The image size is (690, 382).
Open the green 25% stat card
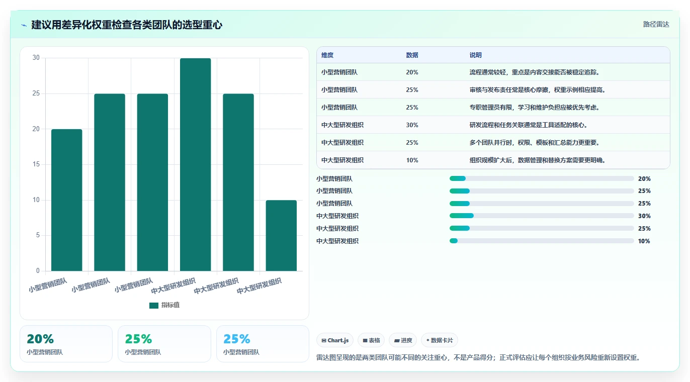coord(164,344)
